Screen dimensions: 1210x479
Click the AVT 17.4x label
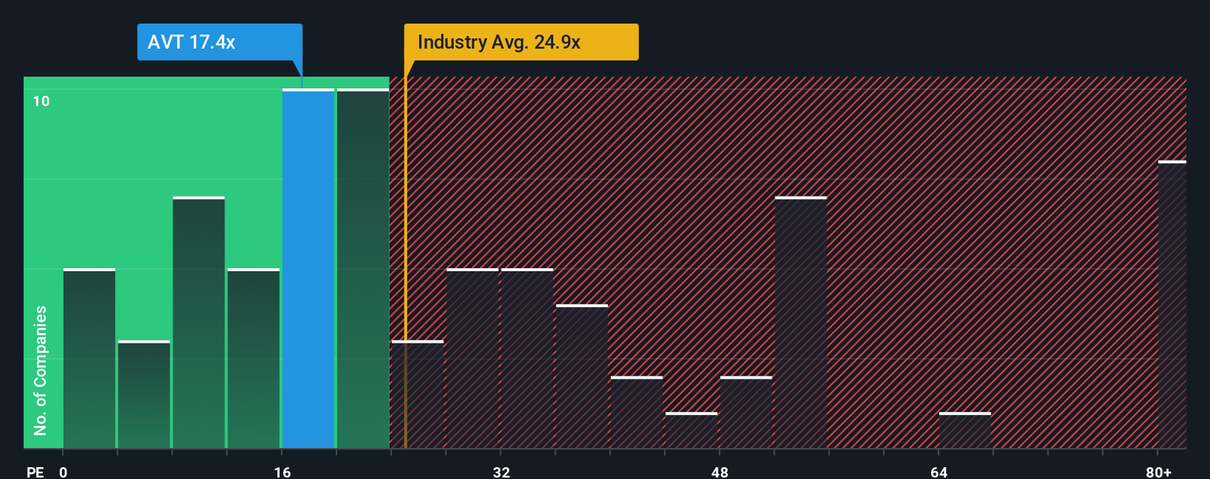[x=220, y=42]
